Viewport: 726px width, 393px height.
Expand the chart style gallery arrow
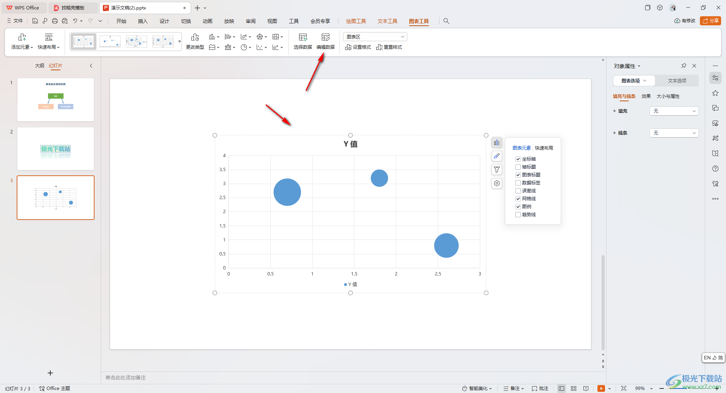[x=180, y=42]
